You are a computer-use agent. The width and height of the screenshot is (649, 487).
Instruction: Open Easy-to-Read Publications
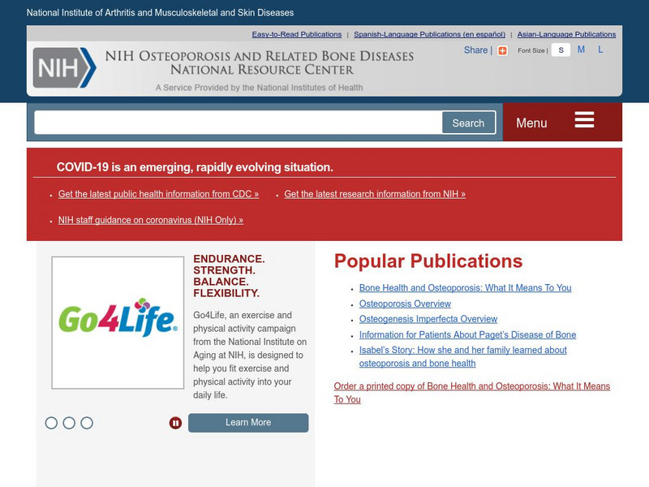(x=297, y=34)
